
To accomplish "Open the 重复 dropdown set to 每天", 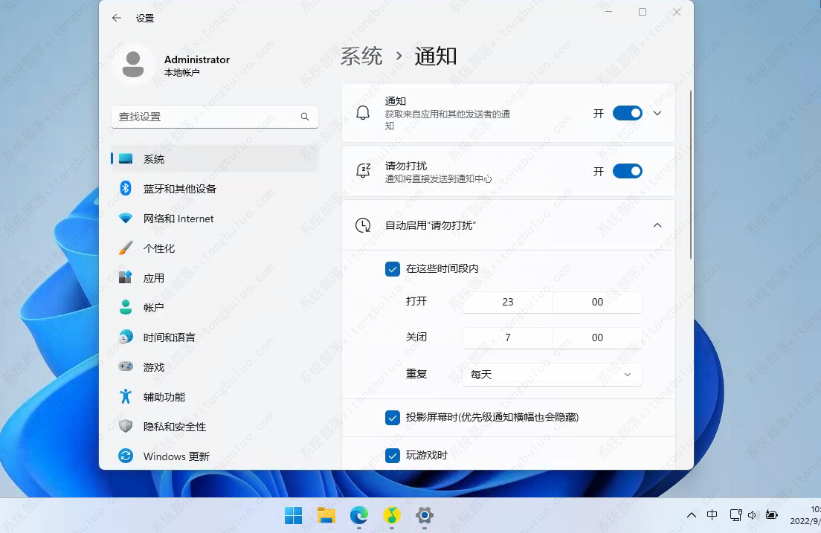I will (552, 375).
